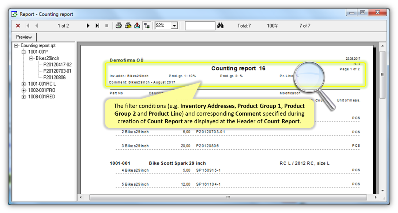Select 1002-001PRO in the group tree
This screenshot has height=213, width=398.
pos(42,90)
